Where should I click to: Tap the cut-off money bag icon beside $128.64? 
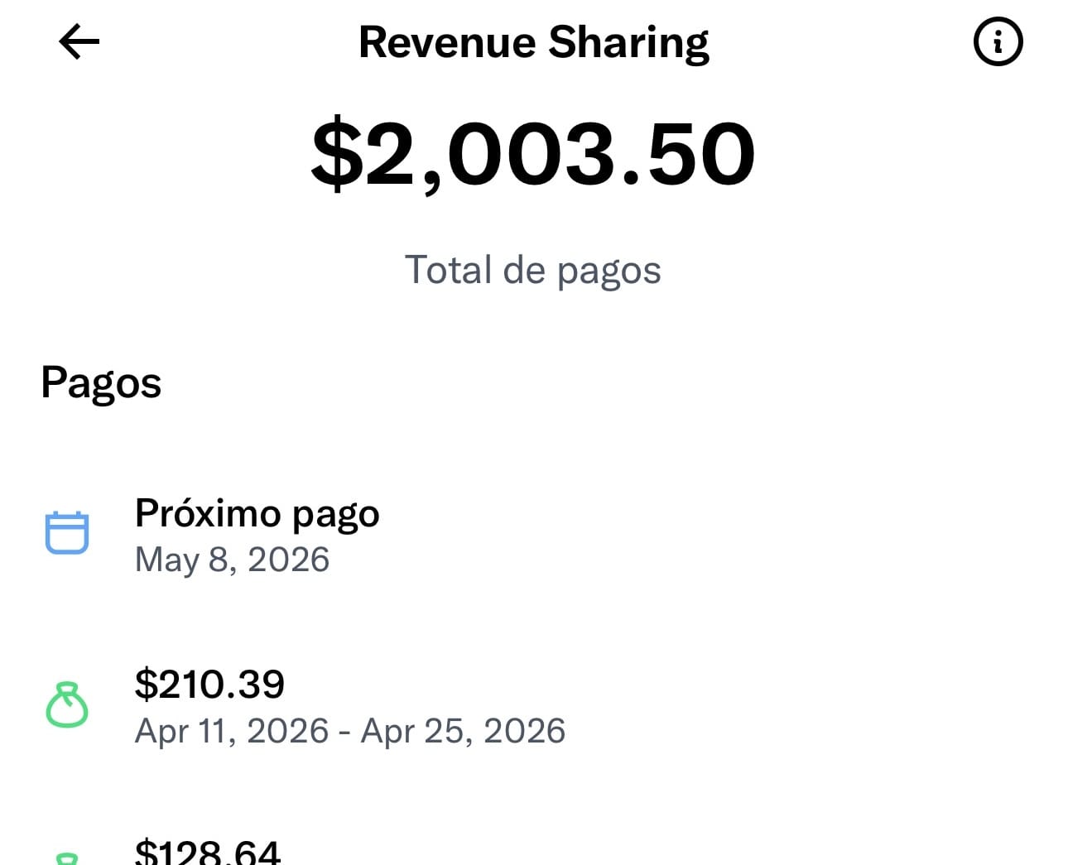66,858
